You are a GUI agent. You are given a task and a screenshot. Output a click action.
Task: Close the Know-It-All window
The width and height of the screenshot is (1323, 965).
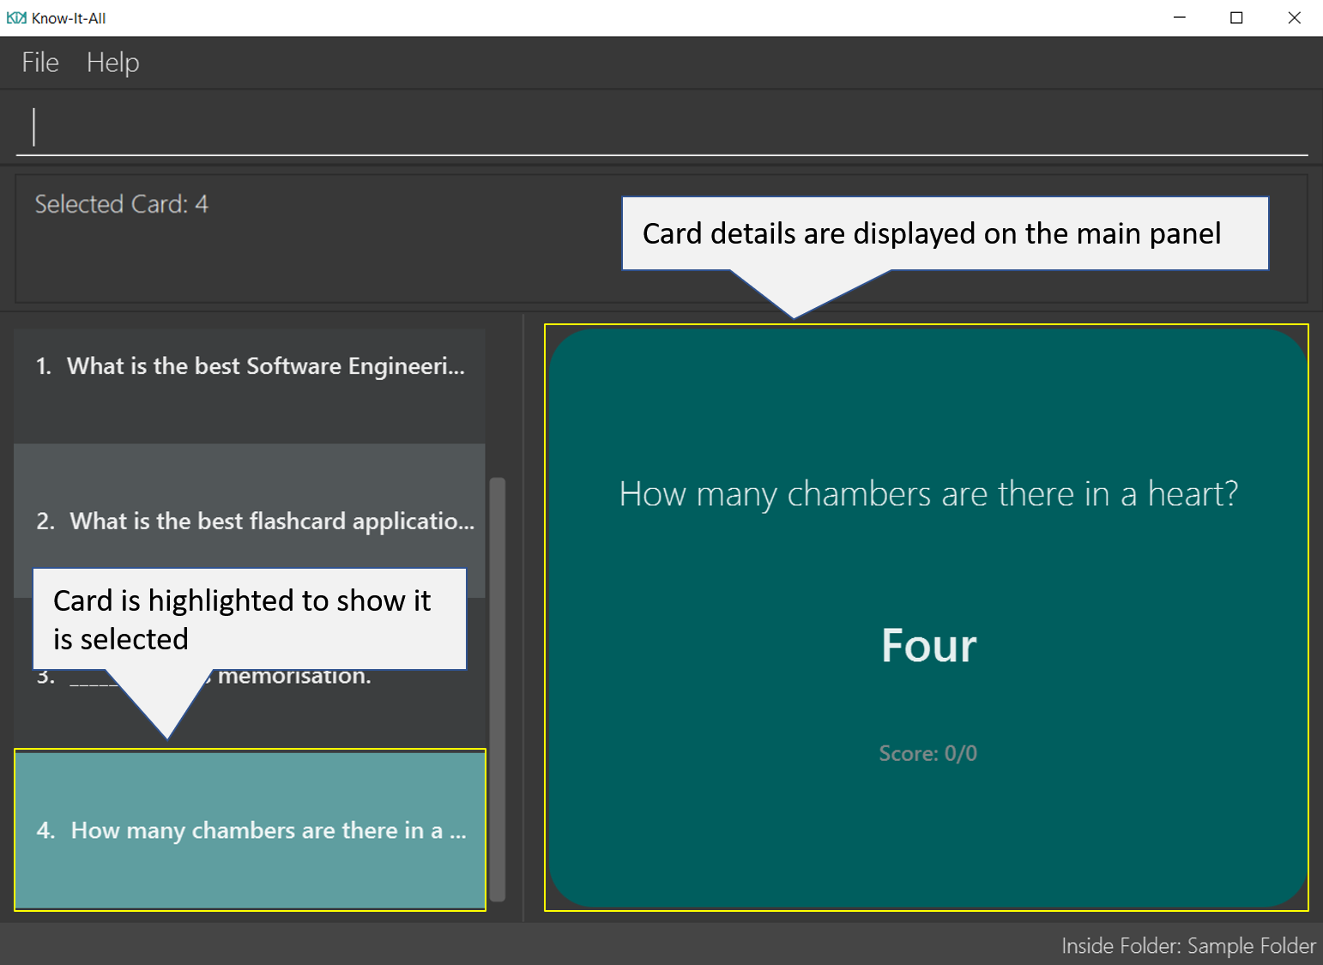tap(1294, 18)
